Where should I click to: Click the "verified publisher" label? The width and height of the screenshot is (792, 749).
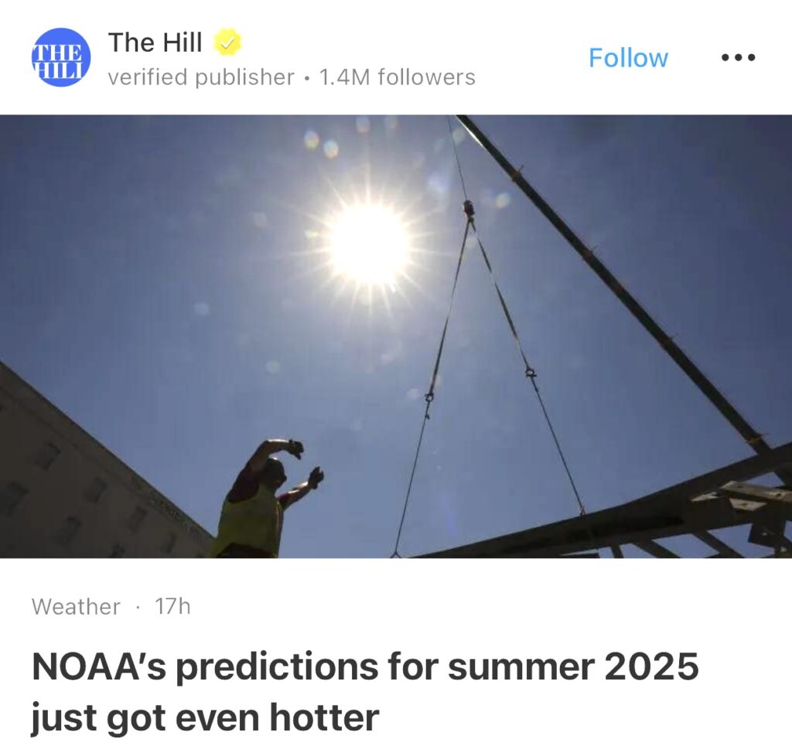[201, 77]
